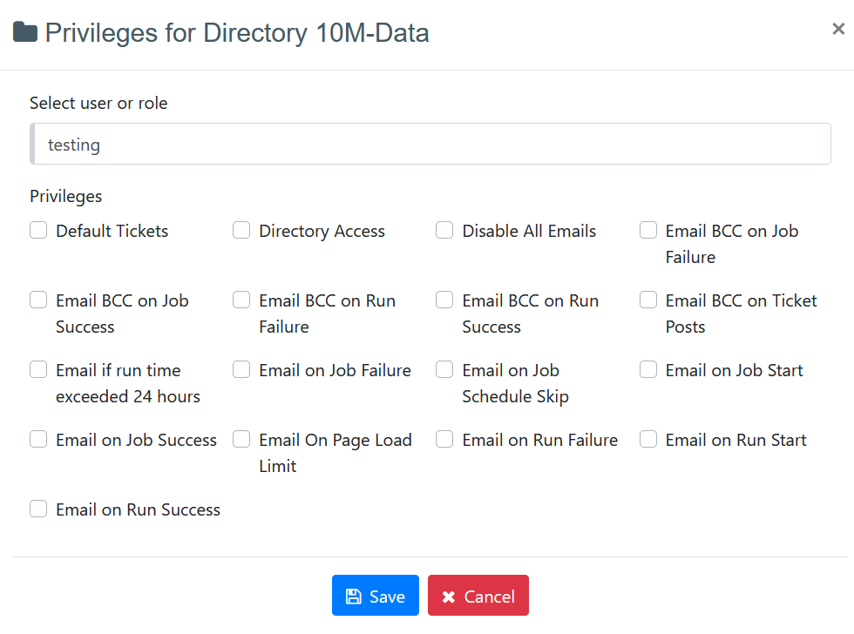
Task: Toggle Email on Job Failure checkbox
Action: (x=241, y=370)
